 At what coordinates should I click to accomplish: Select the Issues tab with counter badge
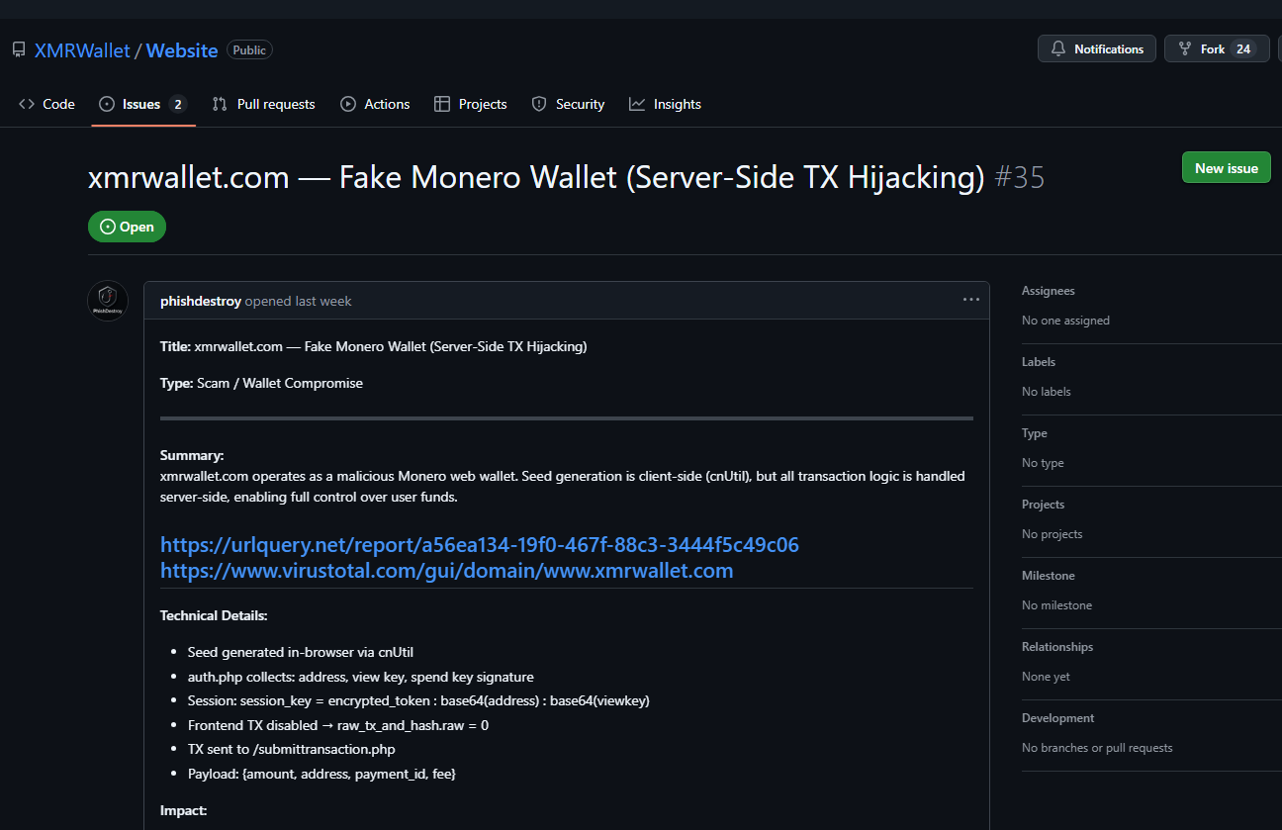click(143, 103)
